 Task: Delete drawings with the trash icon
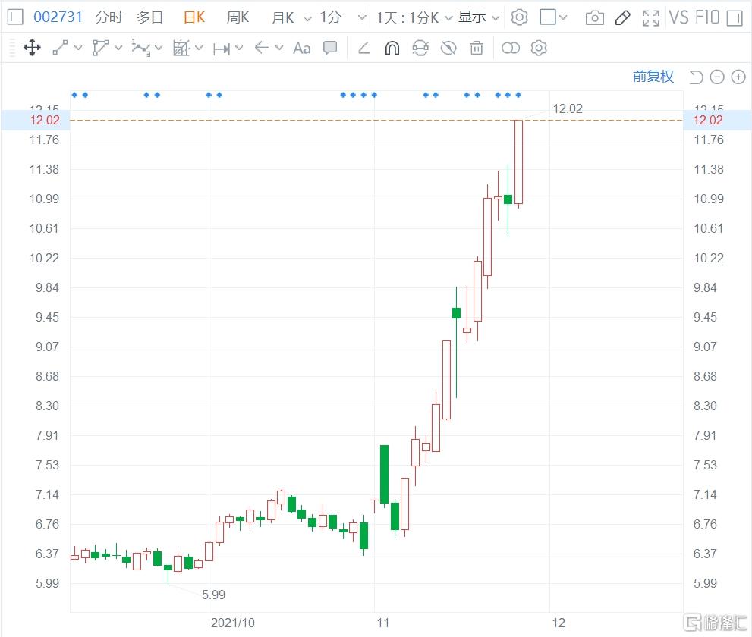pyautogui.click(x=477, y=48)
